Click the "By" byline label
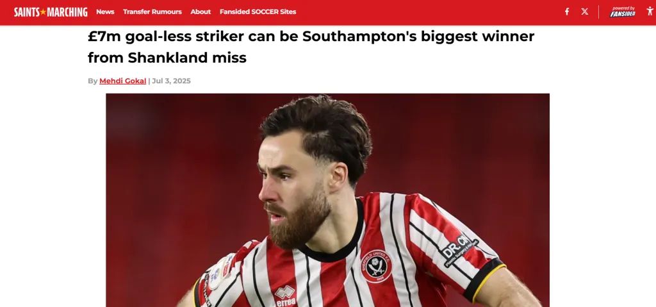 point(92,81)
